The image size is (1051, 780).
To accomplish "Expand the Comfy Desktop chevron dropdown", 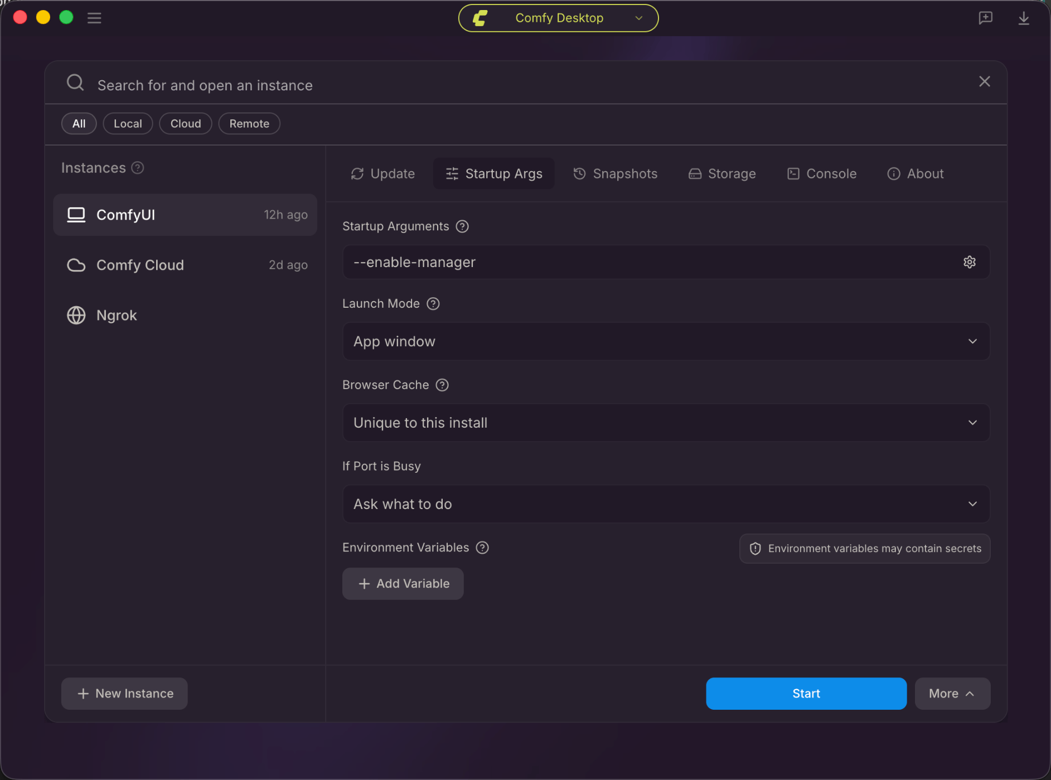I will [x=639, y=18].
